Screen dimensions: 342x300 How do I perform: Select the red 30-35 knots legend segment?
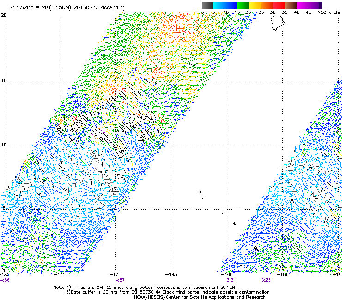(279, 6)
